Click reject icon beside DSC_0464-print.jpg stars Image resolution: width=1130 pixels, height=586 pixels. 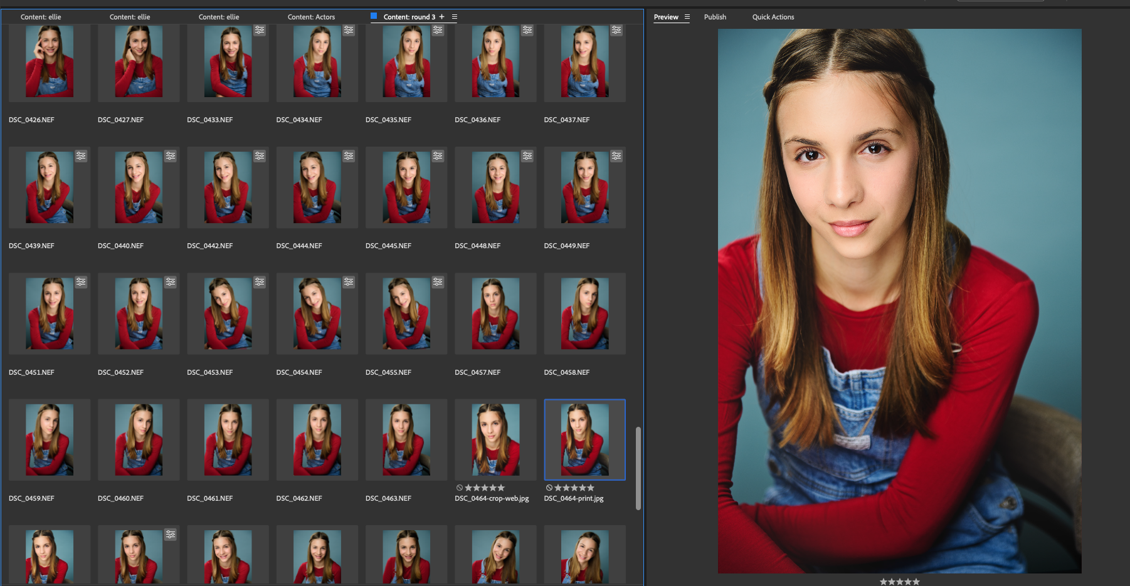pyautogui.click(x=549, y=487)
